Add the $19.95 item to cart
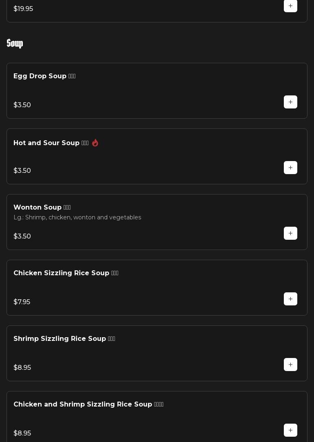Image resolution: width=314 pixels, height=442 pixels. pyautogui.click(x=290, y=6)
